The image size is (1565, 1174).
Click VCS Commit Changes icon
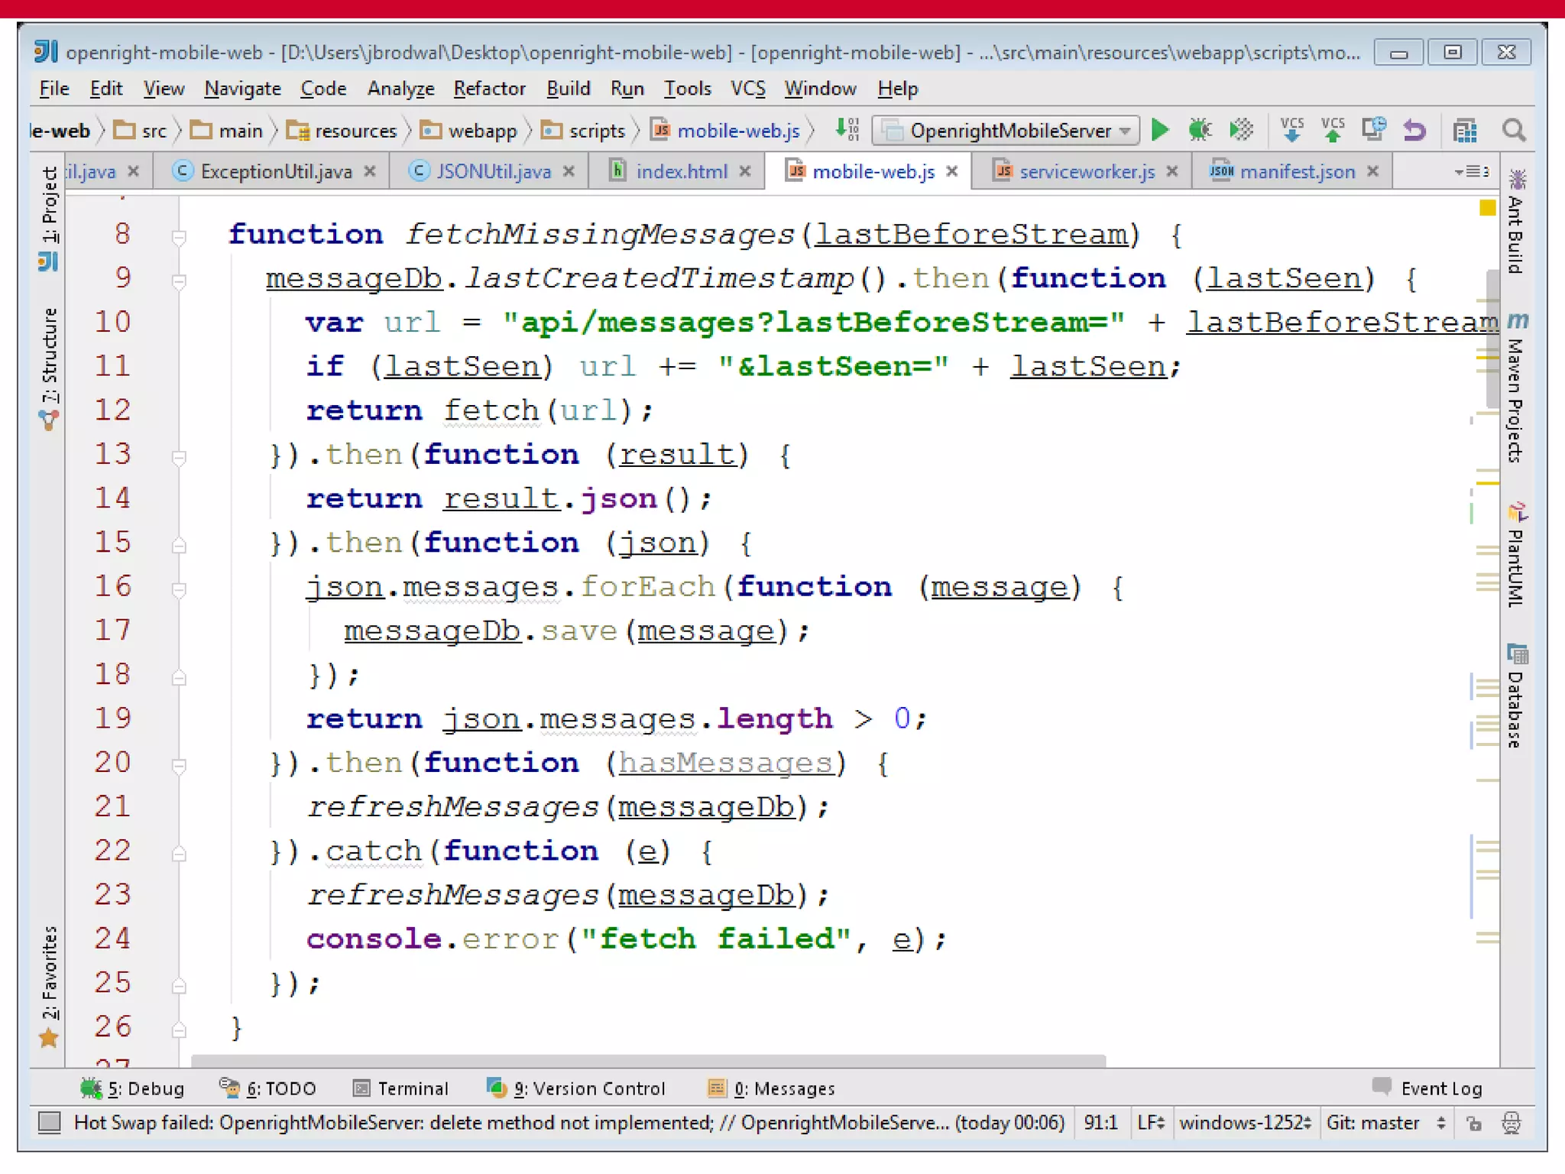tap(1333, 131)
